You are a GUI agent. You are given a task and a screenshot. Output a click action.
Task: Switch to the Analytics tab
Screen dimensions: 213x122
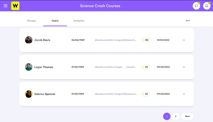79,21
